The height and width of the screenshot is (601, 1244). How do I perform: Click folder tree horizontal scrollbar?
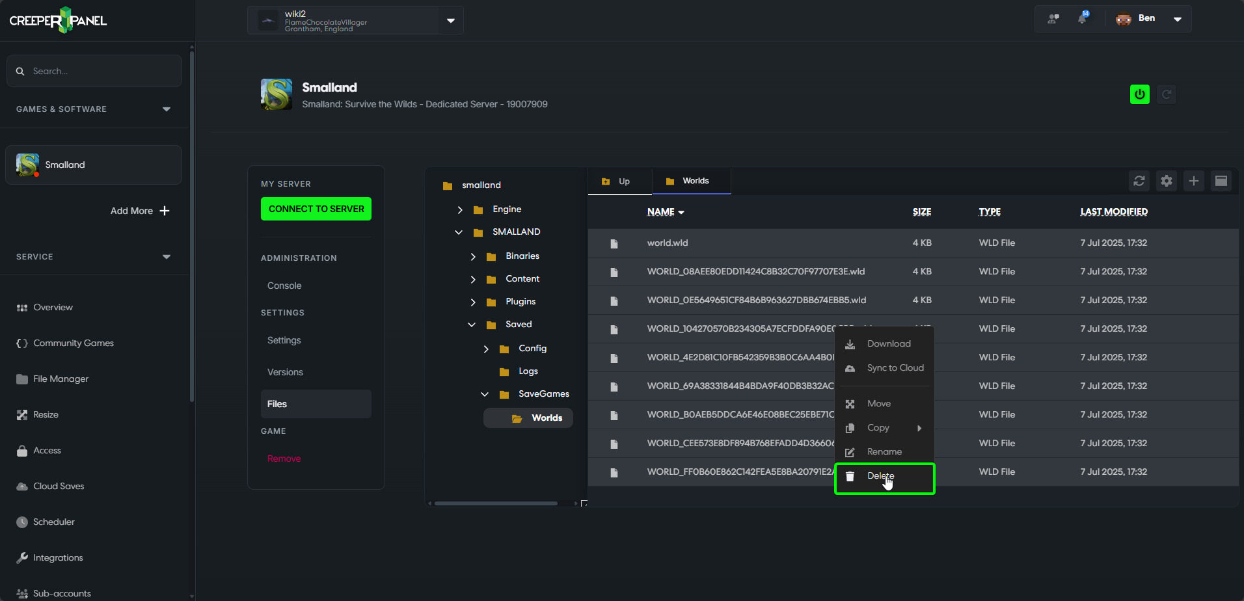pos(496,503)
